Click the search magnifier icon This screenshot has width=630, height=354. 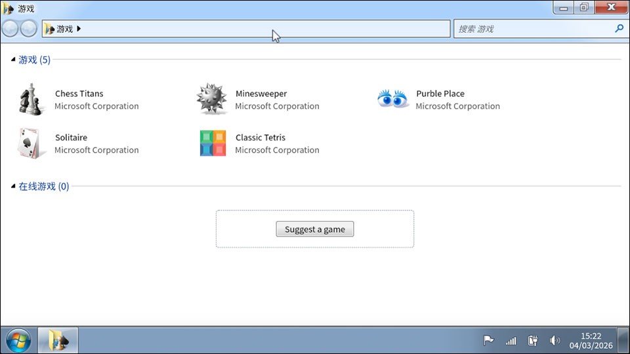pos(619,28)
